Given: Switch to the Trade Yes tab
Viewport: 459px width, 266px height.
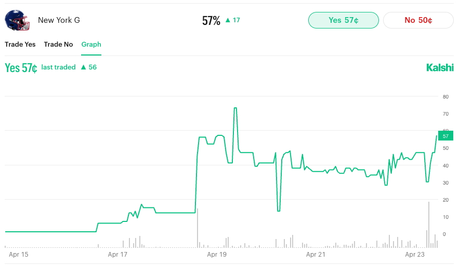Looking at the screenshot, I should 20,45.
